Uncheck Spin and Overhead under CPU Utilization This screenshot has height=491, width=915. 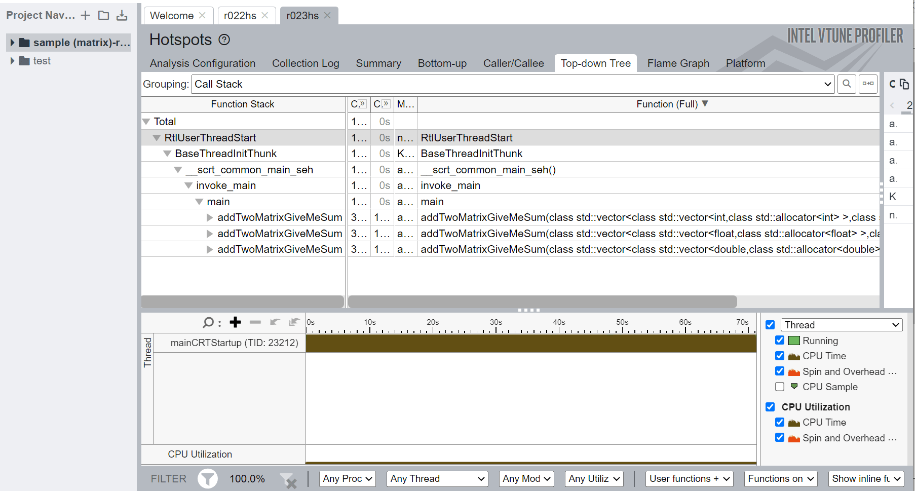point(780,438)
